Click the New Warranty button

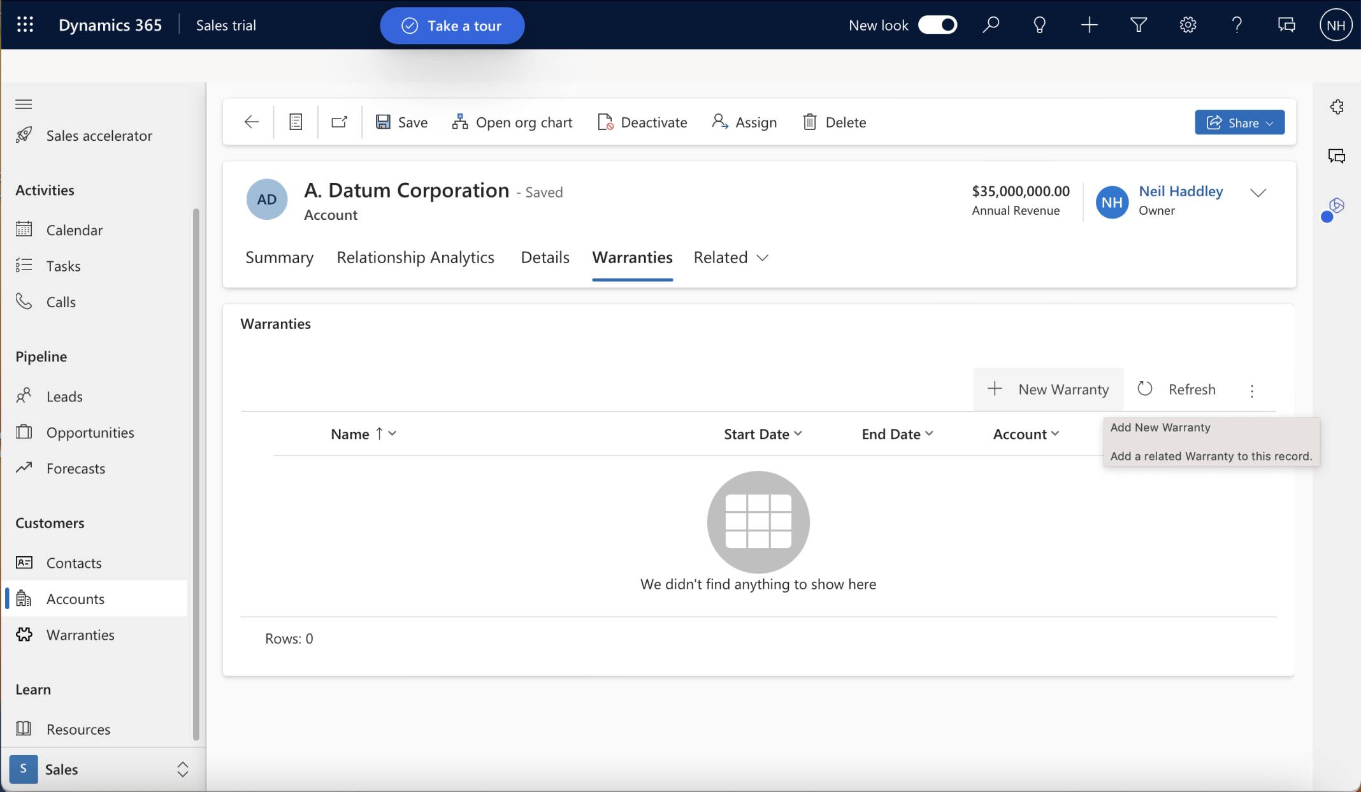pos(1048,389)
